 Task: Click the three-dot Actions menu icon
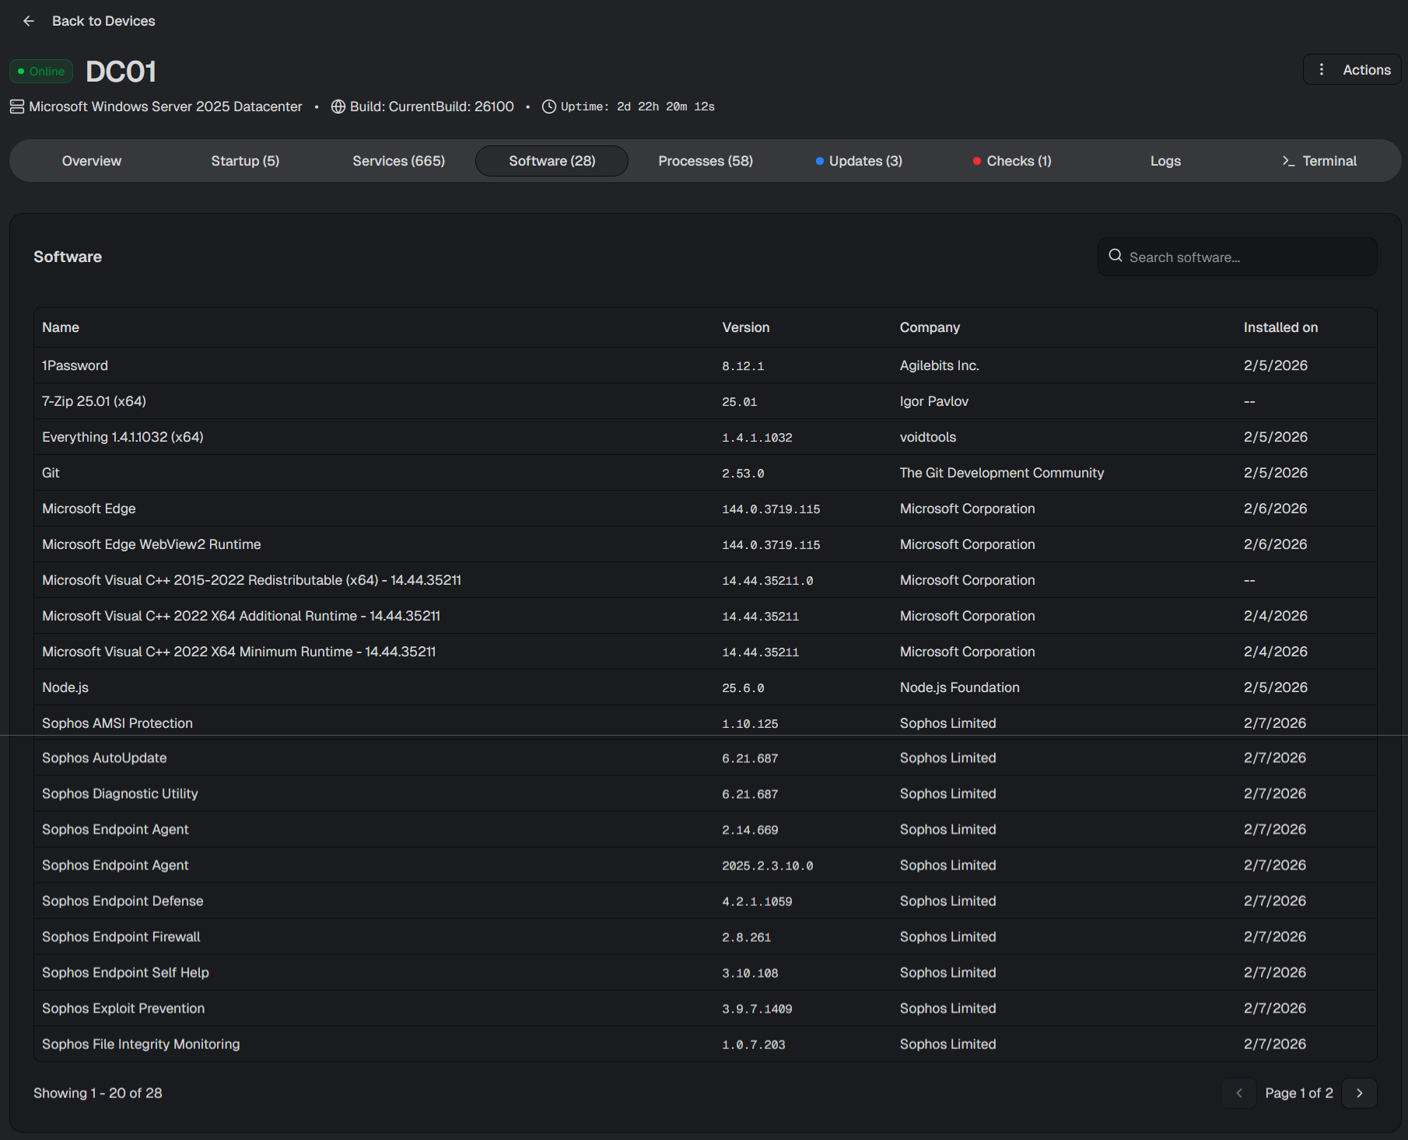(x=1321, y=70)
